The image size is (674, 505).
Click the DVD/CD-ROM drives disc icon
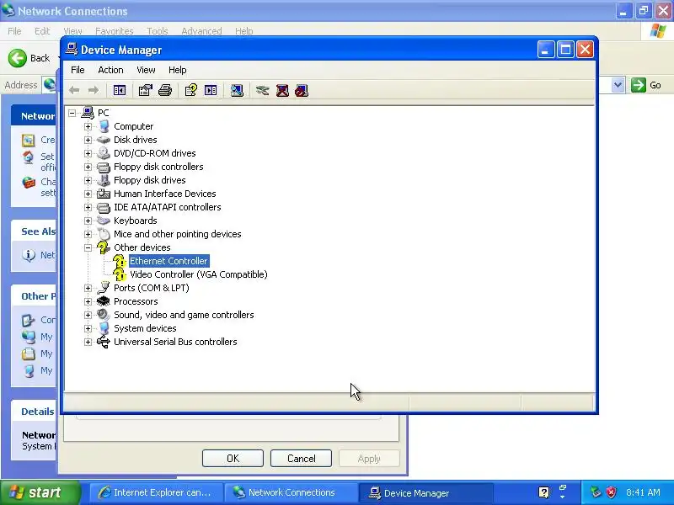pyautogui.click(x=103, y=153)
